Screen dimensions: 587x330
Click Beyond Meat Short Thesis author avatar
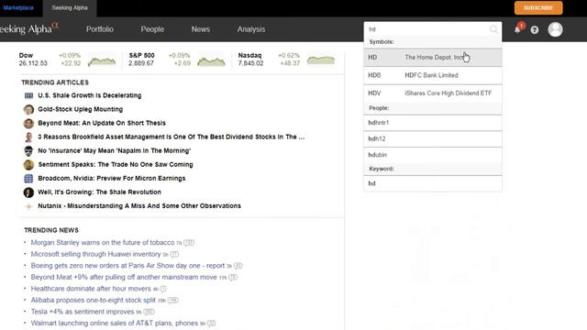28,124
